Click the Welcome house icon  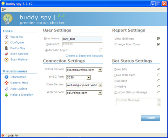click(6, 37)
